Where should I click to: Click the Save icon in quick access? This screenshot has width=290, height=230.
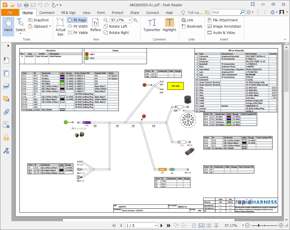pyautogui.click(x=19, y=5)
